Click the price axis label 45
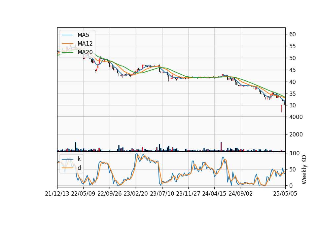 tap(293, 70)
